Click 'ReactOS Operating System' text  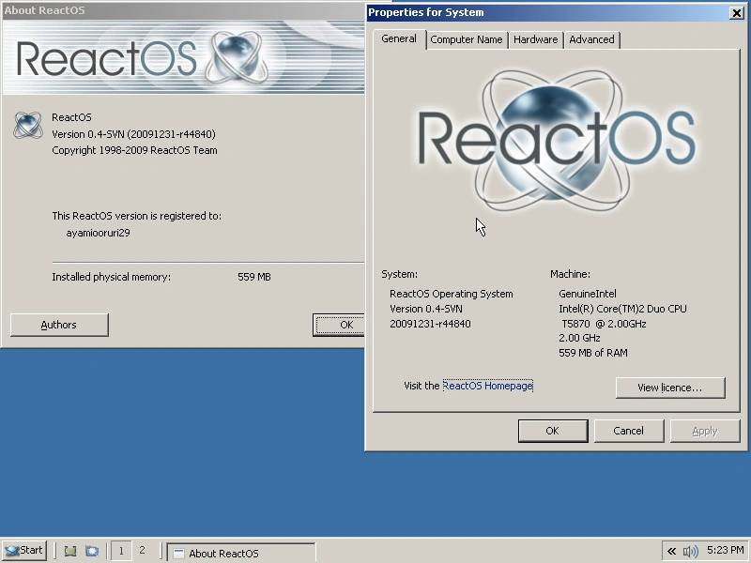click(452, 294)
